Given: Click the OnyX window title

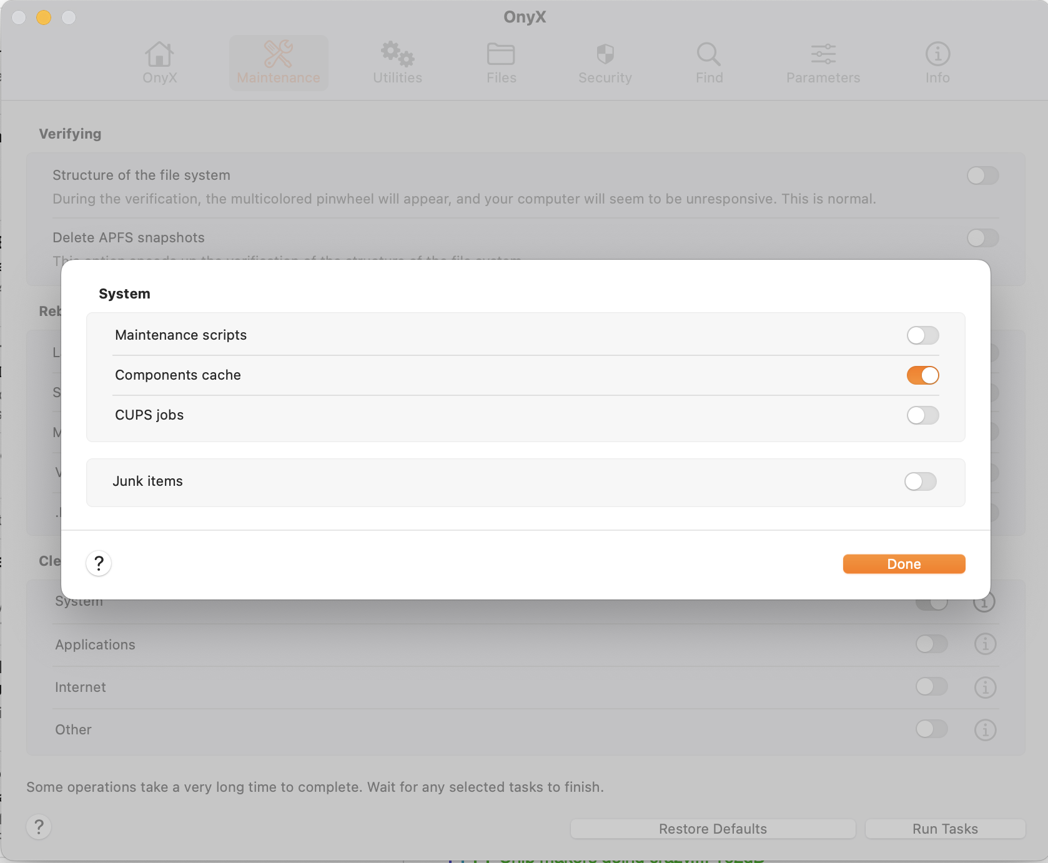Looking at the screenshot, I should coord(525,17).
